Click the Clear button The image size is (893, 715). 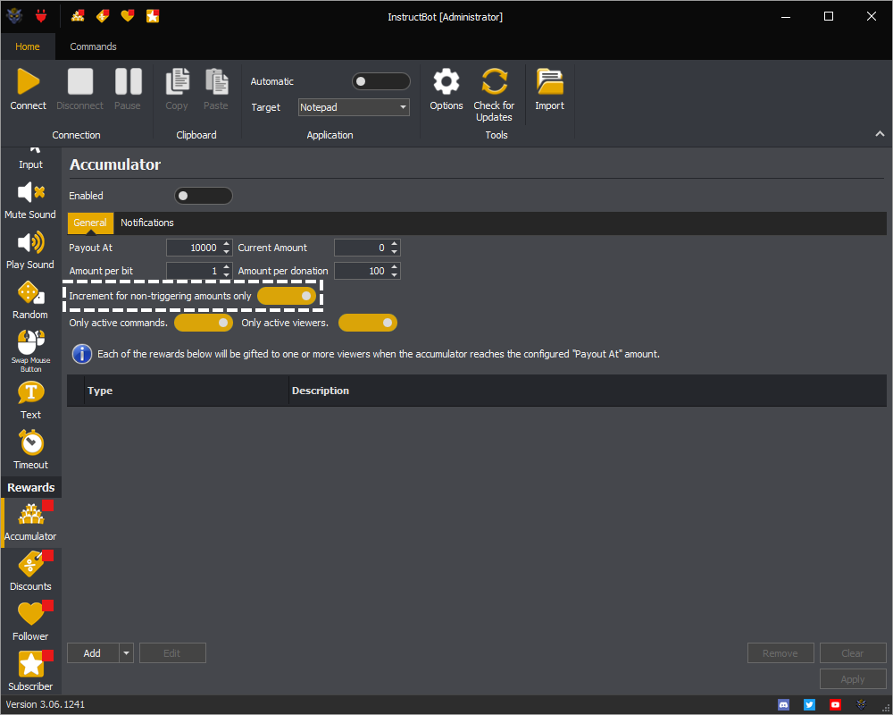click(x=853, y=653)
